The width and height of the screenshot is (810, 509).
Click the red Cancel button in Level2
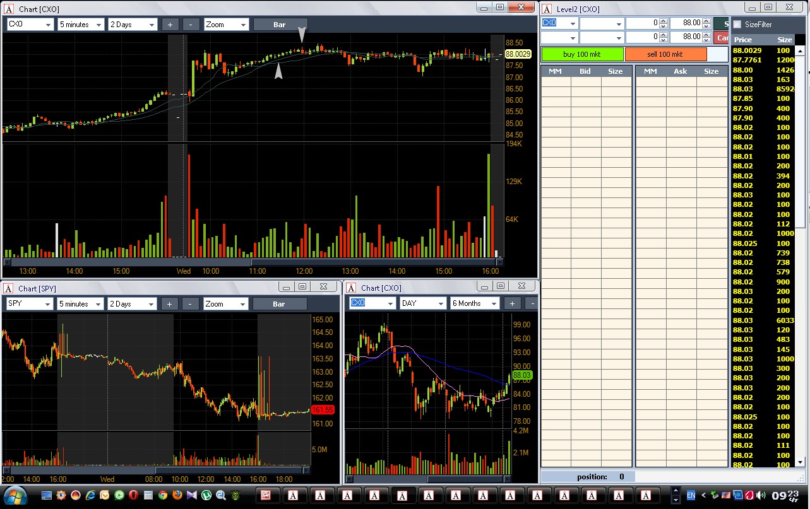tap(722, 37)
